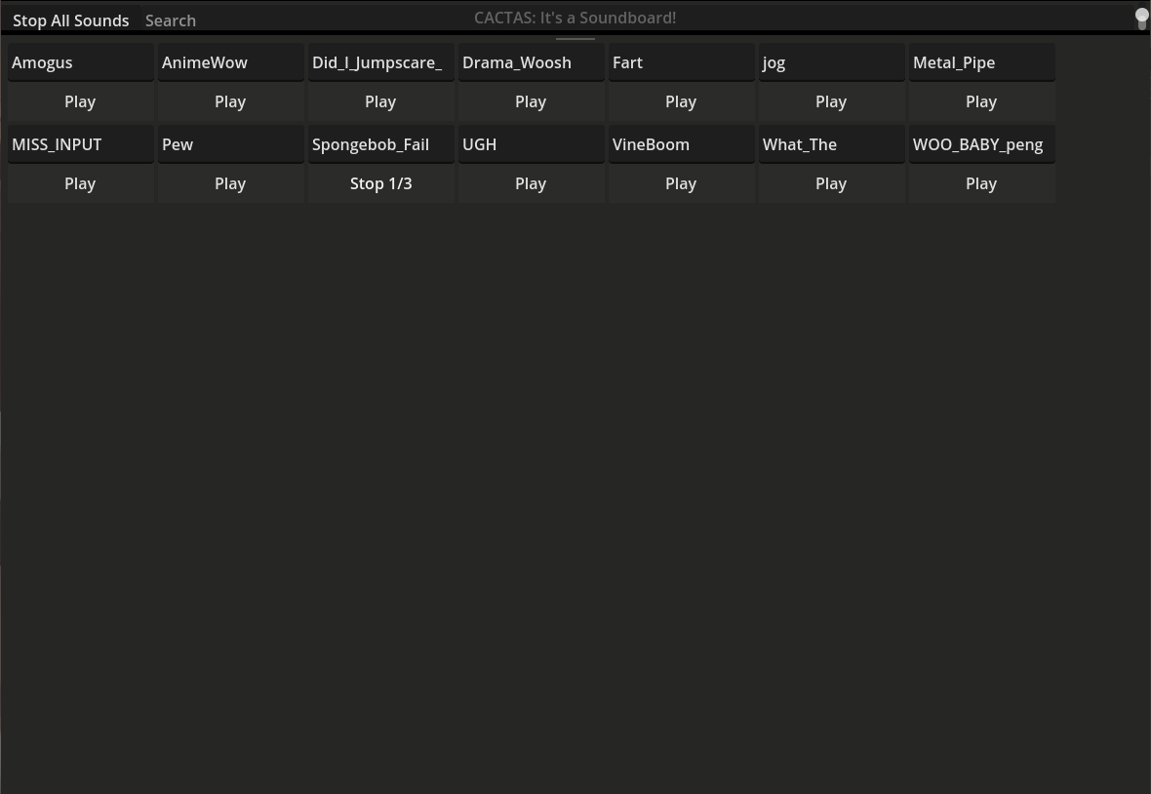Stop the Spongebob_Fail sound playing 1/3

pos(381,184)
